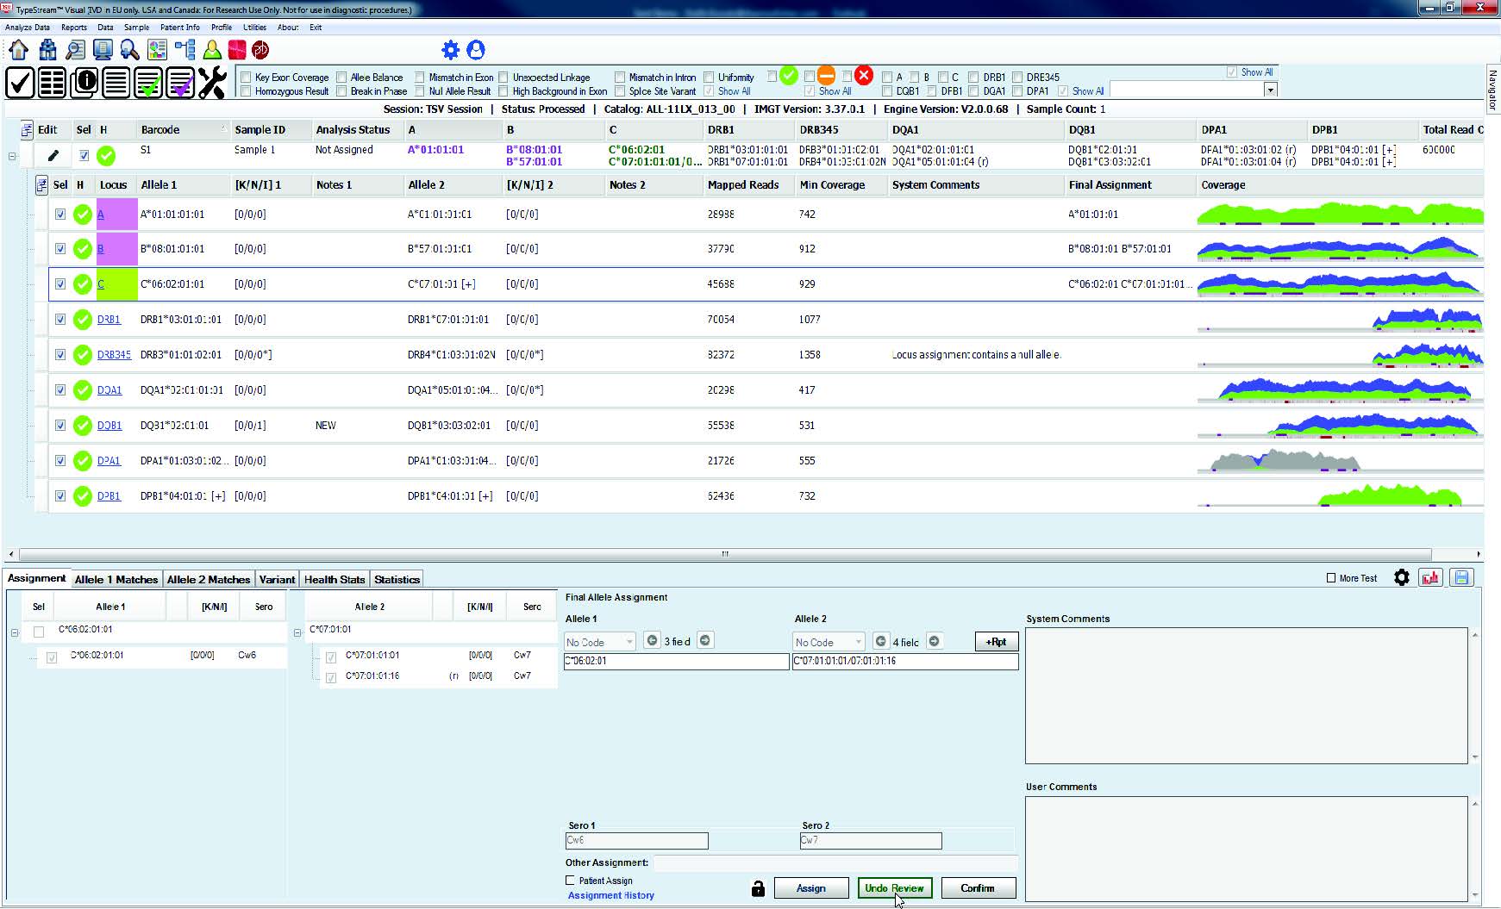1501x909 pixels.
Task: Open the blue gear settings icon
Action: click(450, 50)
